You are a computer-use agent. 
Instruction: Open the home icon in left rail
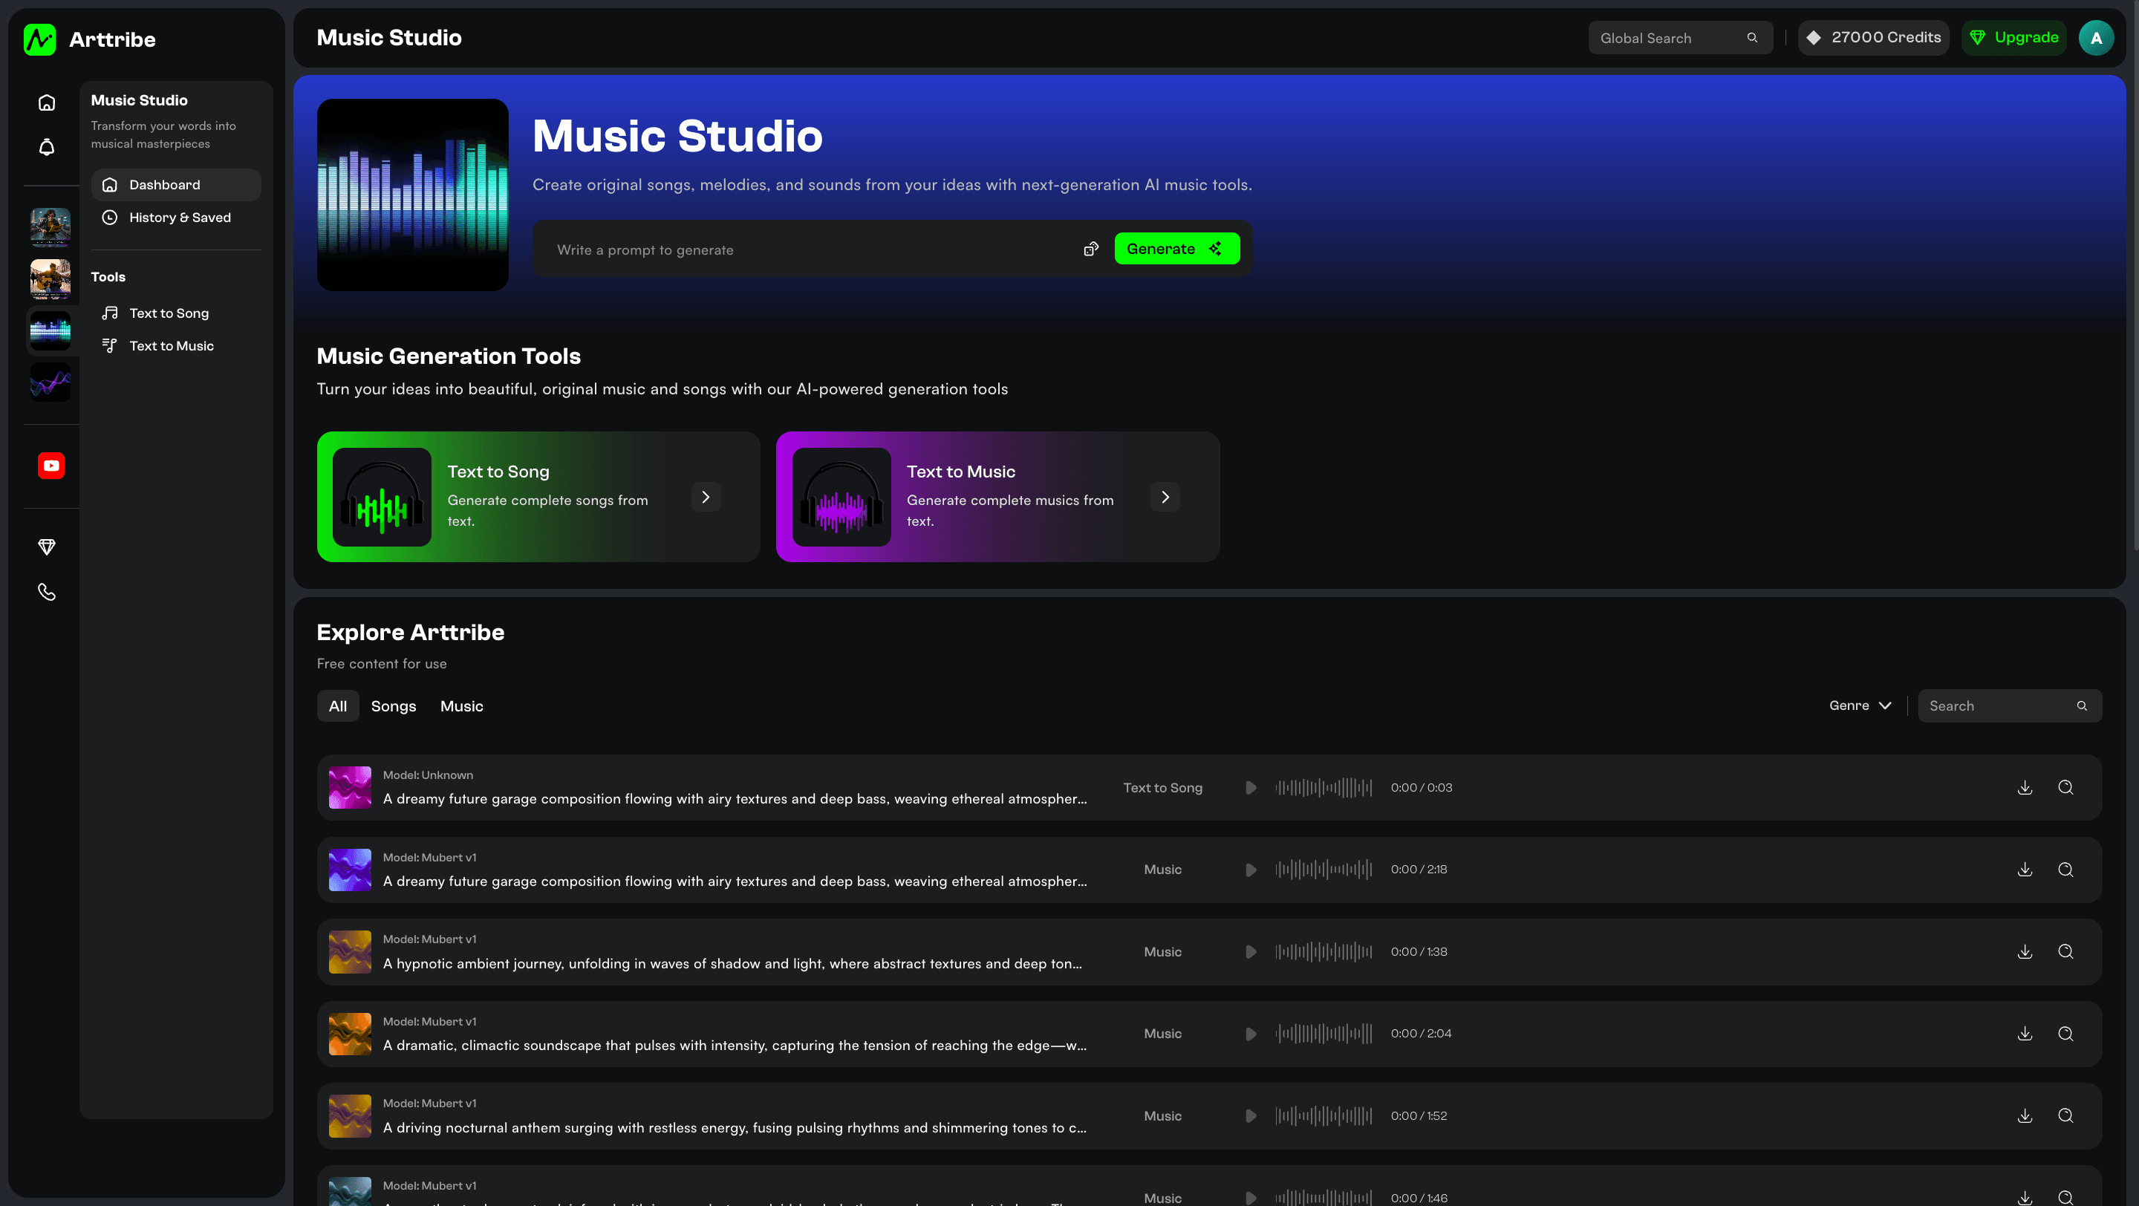pos(47,103)
